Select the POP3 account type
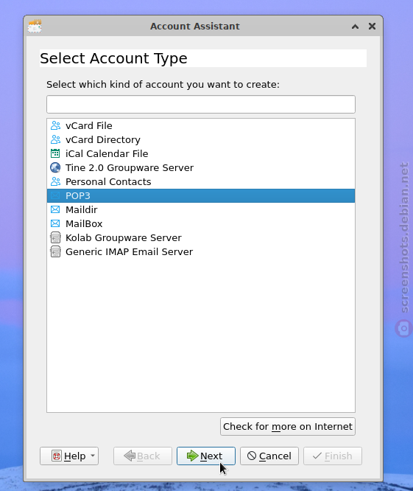 point(201,195)
